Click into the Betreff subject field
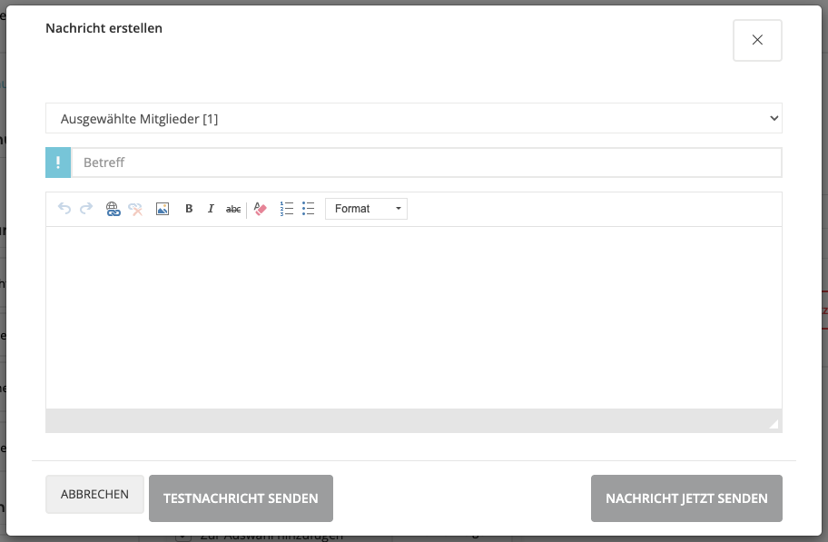 [427, 163]
